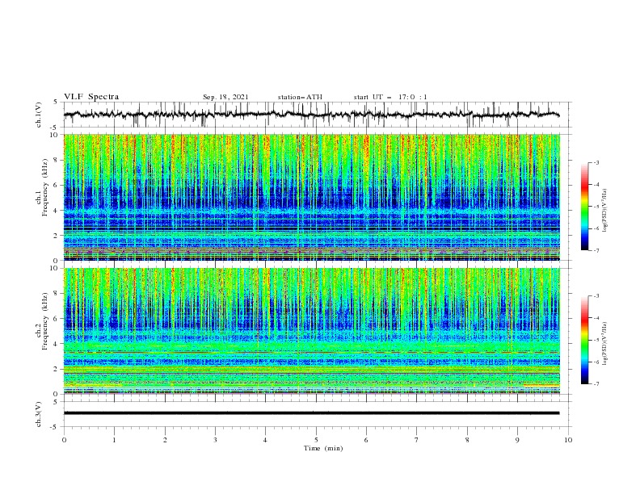
Task: Click the ch.3 flat black voltage trace
Action: [311, 413]
